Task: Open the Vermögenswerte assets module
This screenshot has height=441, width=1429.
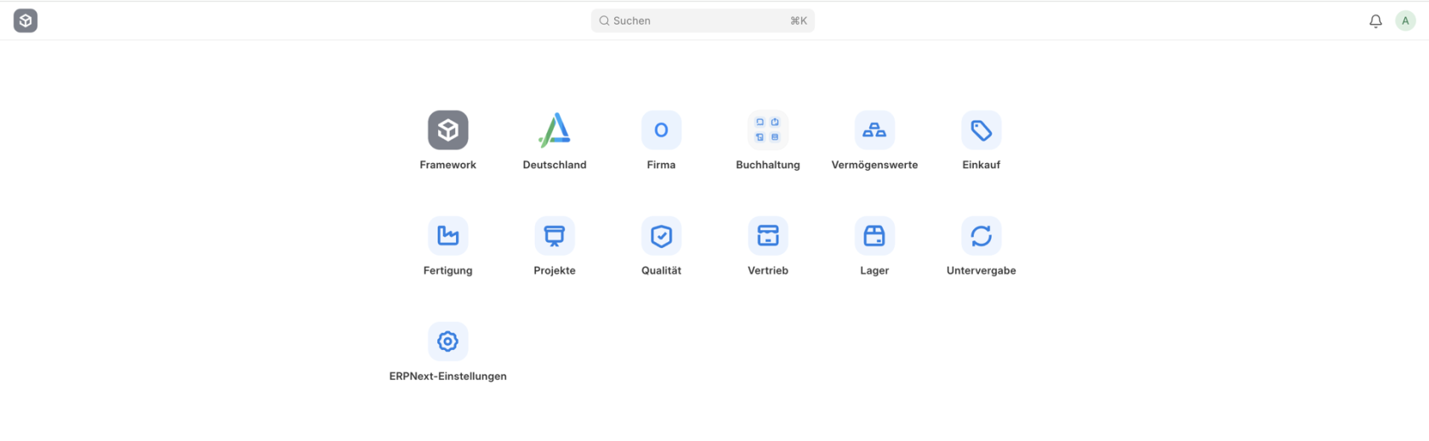Action: (x=874, y=130)
